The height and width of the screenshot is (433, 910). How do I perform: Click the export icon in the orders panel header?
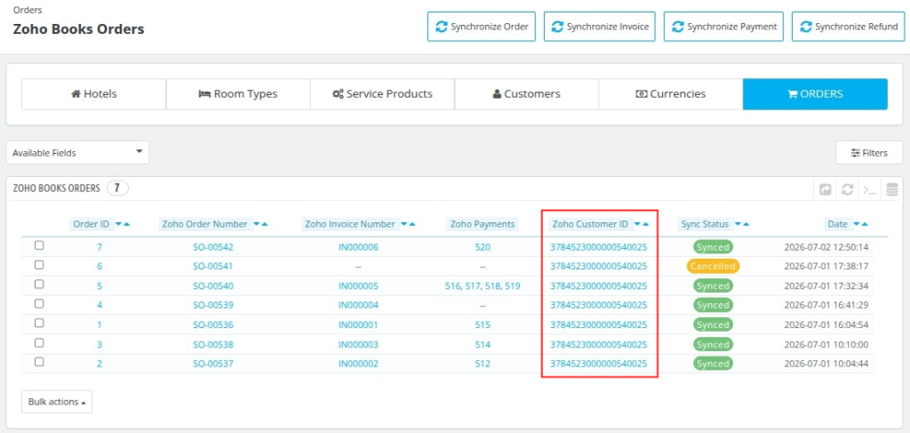click(x=826, y=189)
